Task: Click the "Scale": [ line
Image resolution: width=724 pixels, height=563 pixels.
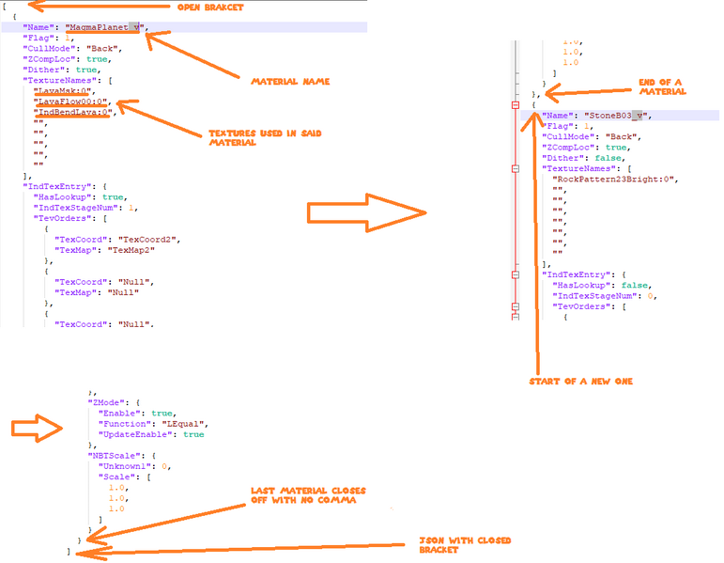Action: click(124, 477)
